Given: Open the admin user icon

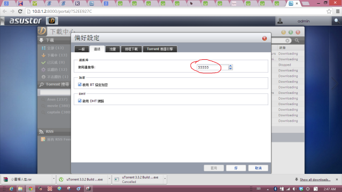Looking at the screenshot, I should pyautogui.click(x=280, y=21).
